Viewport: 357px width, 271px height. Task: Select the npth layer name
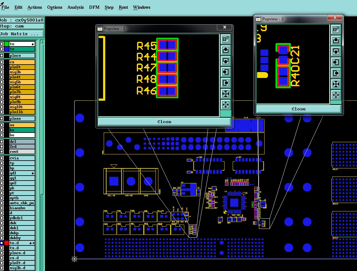[x=22, y=198]
